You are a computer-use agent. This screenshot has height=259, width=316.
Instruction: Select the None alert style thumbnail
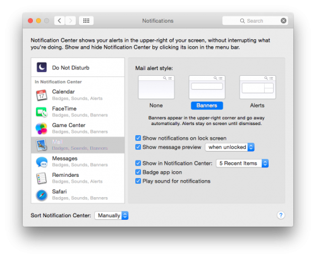pyautogui.click(x=156, y=87)
